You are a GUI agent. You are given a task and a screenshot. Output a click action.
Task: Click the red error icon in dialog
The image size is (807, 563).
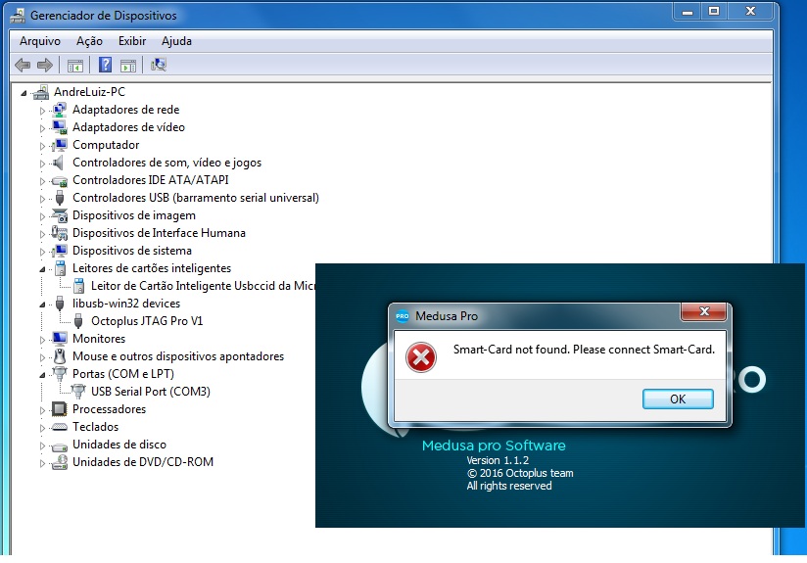[x=421, y=357]
